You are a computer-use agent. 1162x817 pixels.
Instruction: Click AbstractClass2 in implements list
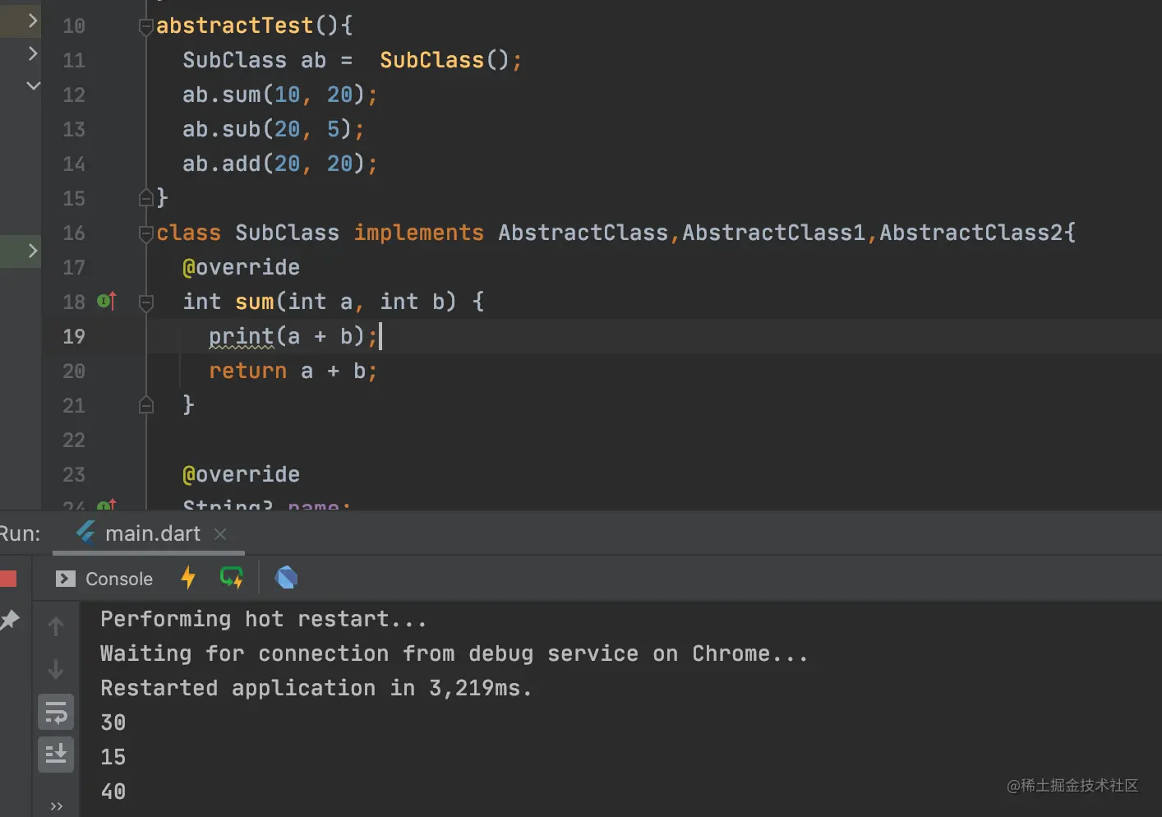(971, 233)
